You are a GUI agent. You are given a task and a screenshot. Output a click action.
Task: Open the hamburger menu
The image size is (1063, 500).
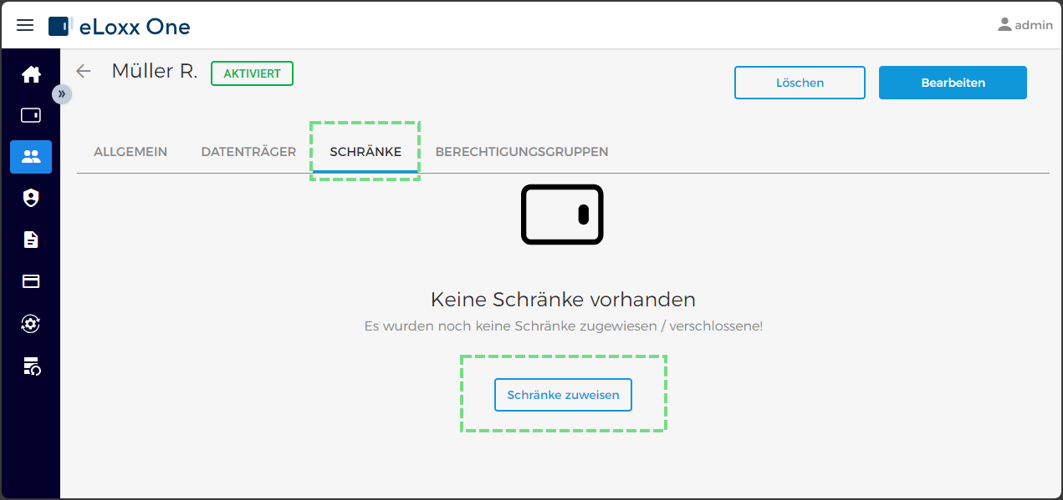click(26, 25)
